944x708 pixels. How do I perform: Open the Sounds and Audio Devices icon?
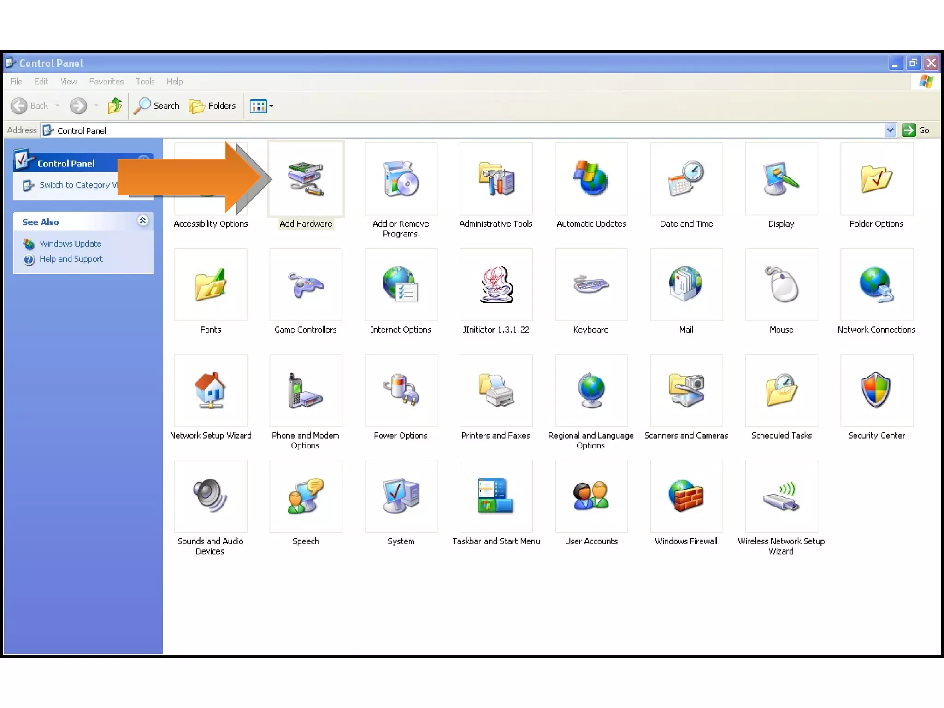coord(210,497)
